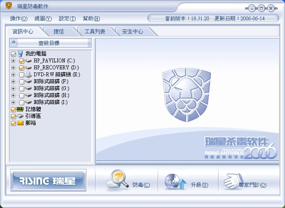This screenshot has height=208, width=285.
Task: Expand the HP_PAVILION (C:) tree node
Action: pos(13,61)
